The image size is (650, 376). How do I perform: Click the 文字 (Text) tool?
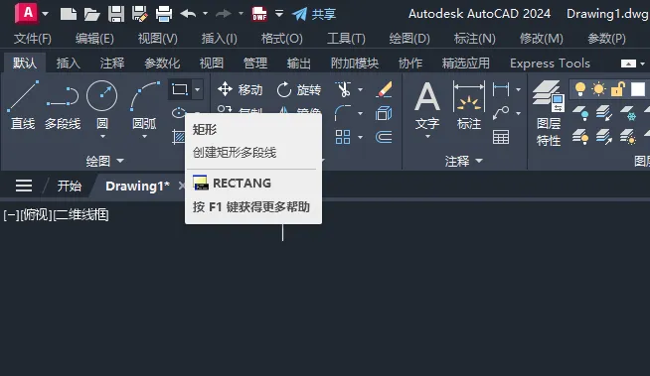pos(427,105)
